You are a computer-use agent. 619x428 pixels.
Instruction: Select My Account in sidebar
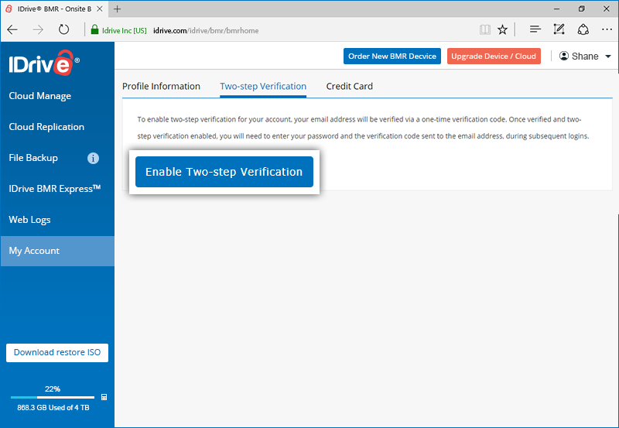[x=57, y=251]
